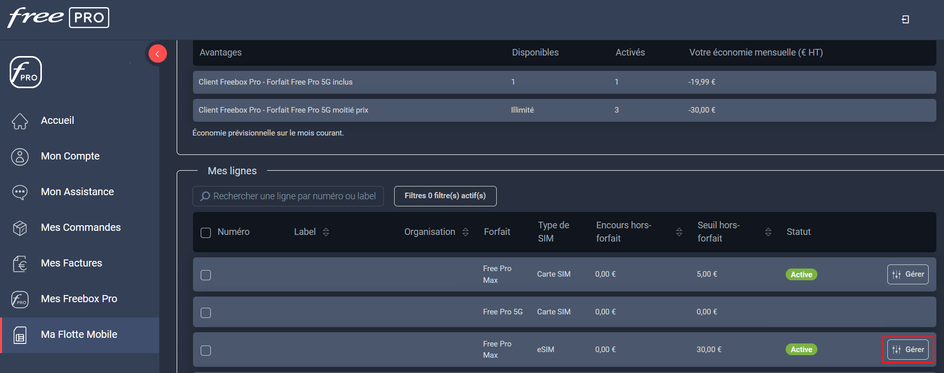Sort lines by Organisation
The image size is (944, 373).
(465, 232)
